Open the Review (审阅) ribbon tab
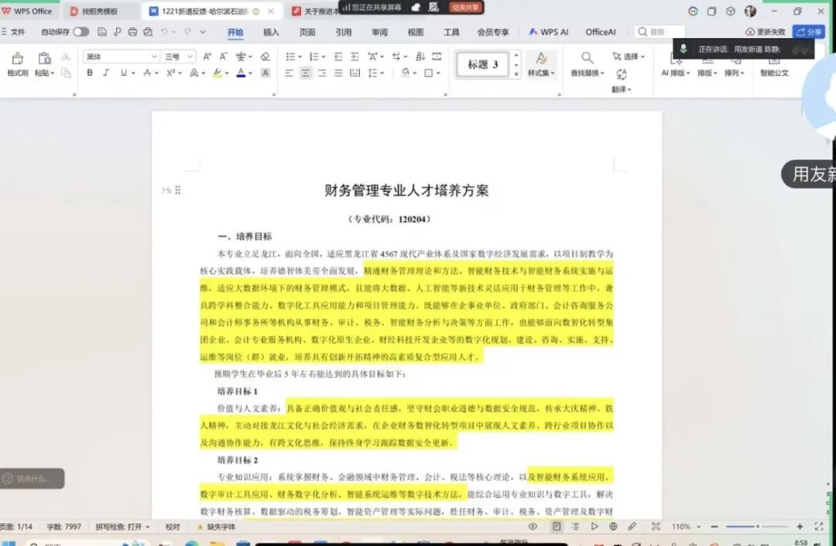Image resolution: width=836 pixels, height=546 pixels. tap(379, 32)
